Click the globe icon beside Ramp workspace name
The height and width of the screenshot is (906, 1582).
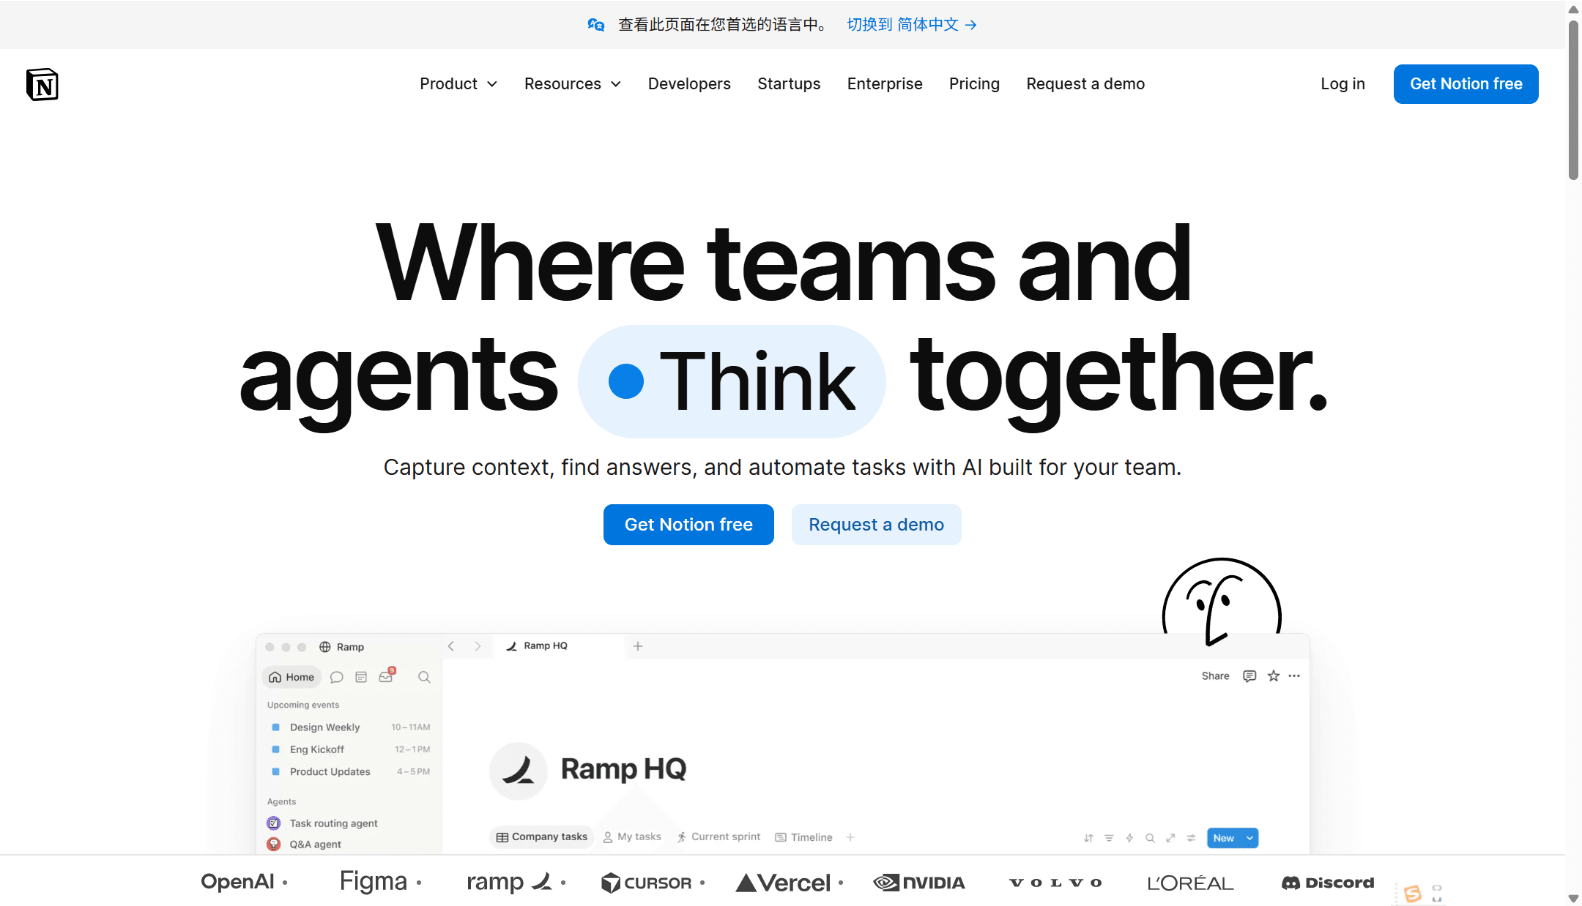(x=325, y=647)
